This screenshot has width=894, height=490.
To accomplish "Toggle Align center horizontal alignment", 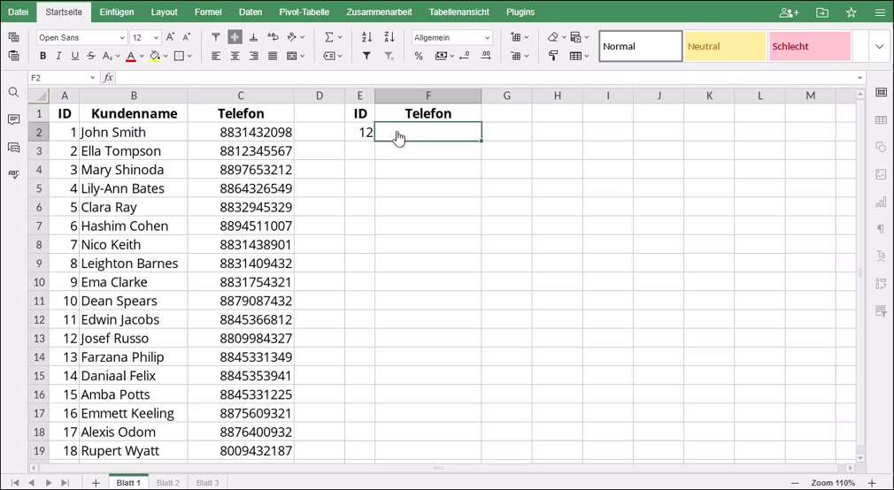I will pyautogui.click(x=235, y=56).
